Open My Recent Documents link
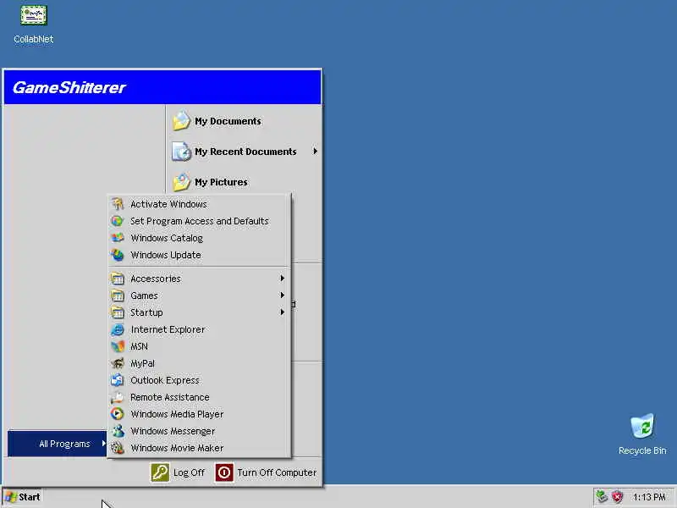677x508 pixels. coord(245,152)
